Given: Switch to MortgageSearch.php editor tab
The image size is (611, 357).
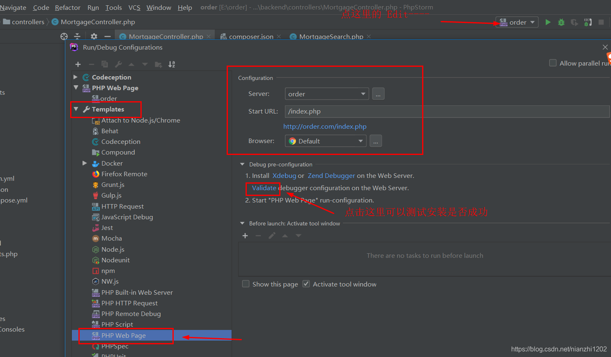Looking at the screenshot, I should click(331, 36).
